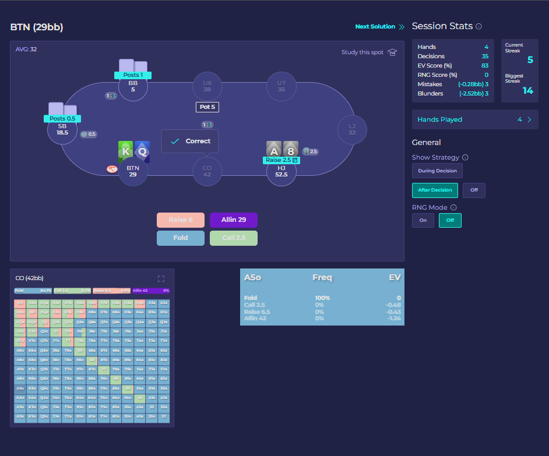Select the A5o cell in range grid

point(20,388)
